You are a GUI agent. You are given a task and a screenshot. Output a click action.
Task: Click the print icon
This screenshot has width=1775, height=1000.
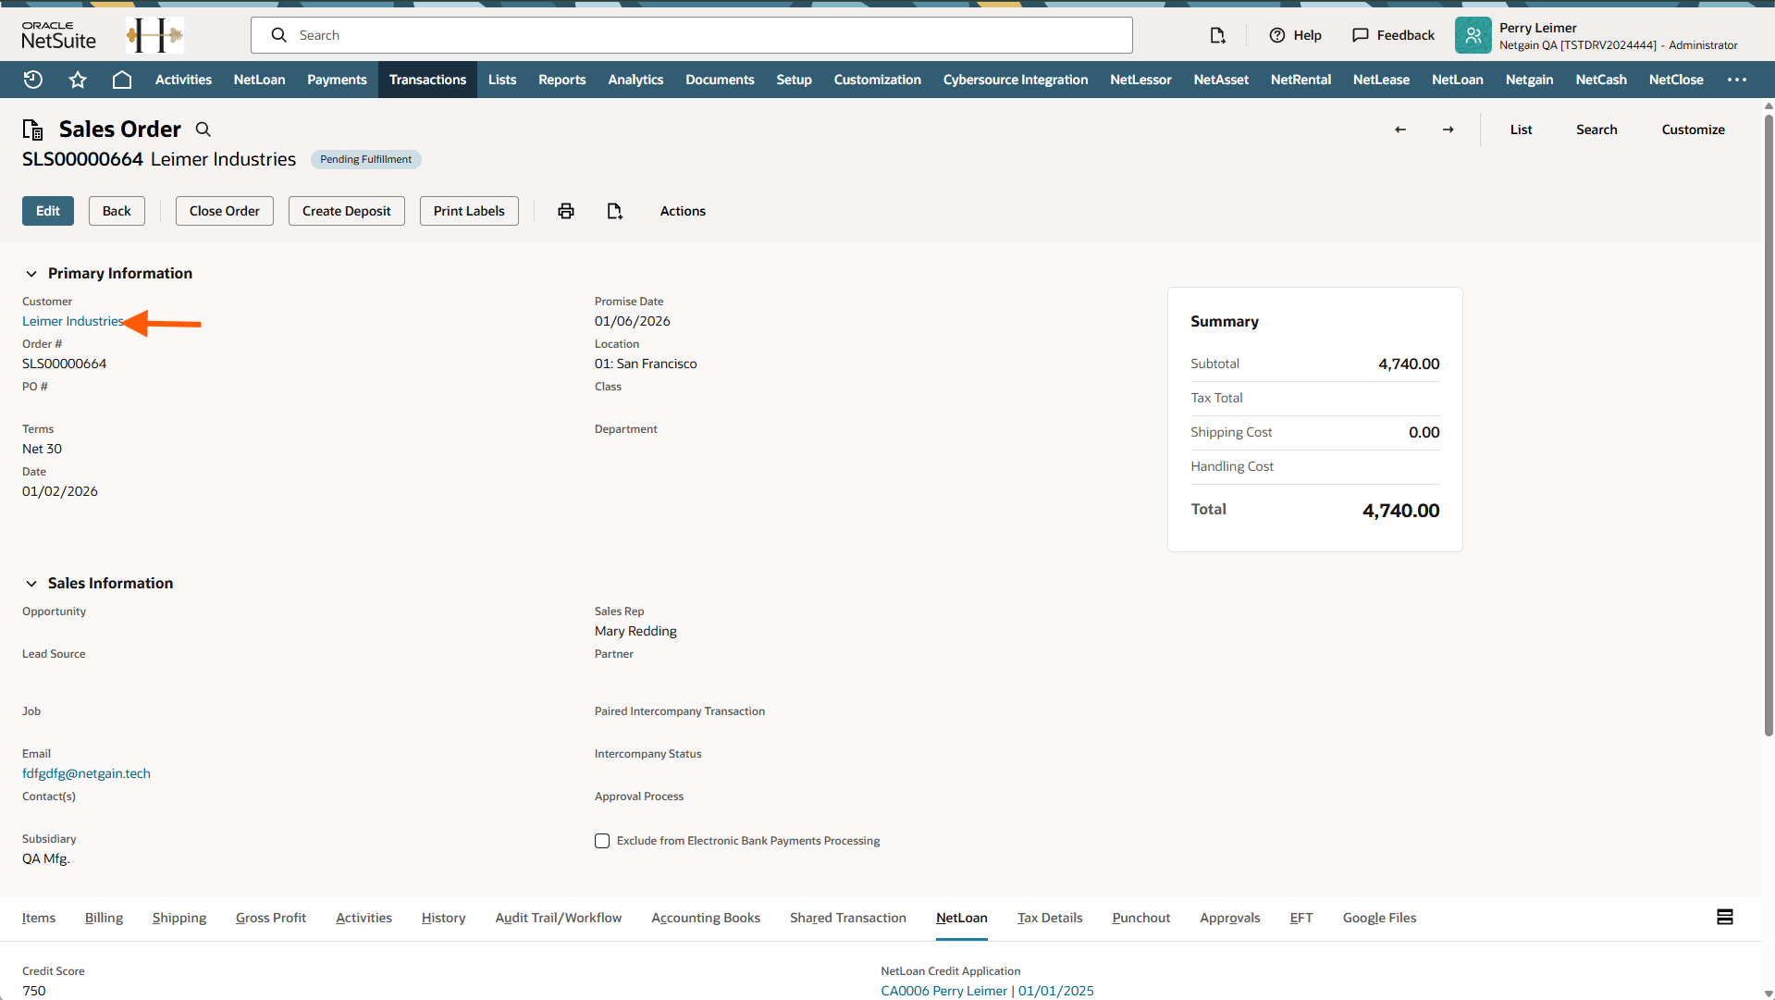tap(566, 211)
